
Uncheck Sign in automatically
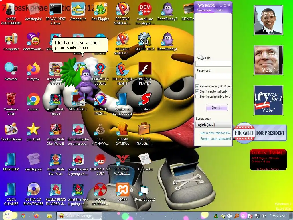[x=197, y=91]
